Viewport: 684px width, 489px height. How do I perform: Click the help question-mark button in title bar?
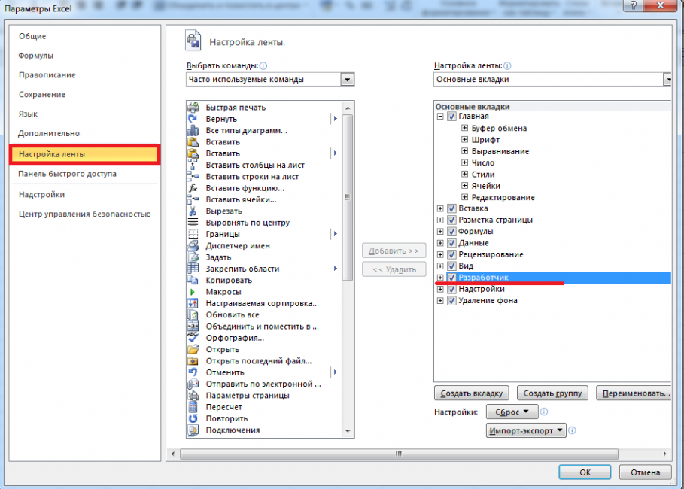tap(634, 5)
